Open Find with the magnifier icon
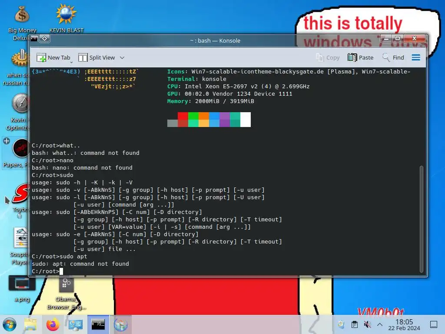 pyautogui.click(x=386, y=57)
